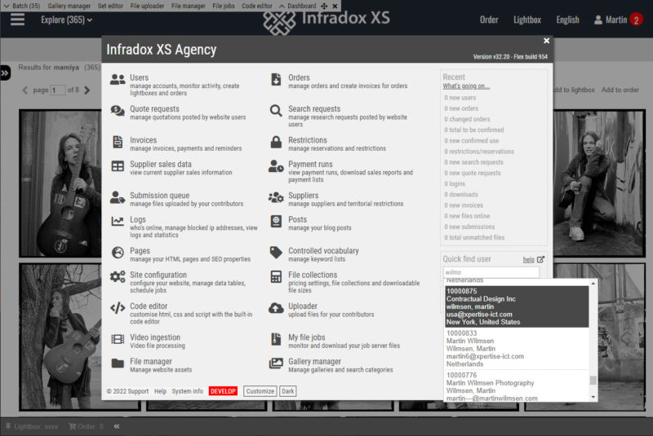Image resolution: width=653 pixels, height=436 pixels.
Task: Click the Restrictions padlock icon
Action: coord(275,142)
